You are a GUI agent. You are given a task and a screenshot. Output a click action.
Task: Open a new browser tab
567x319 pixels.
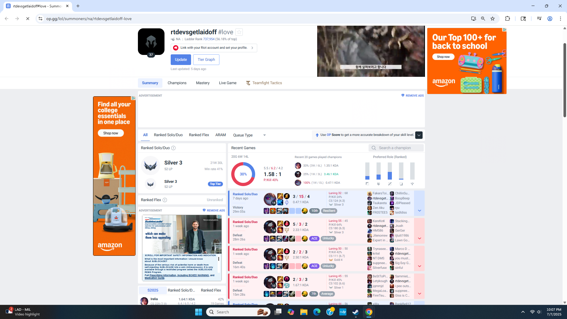tap(78, 6)
